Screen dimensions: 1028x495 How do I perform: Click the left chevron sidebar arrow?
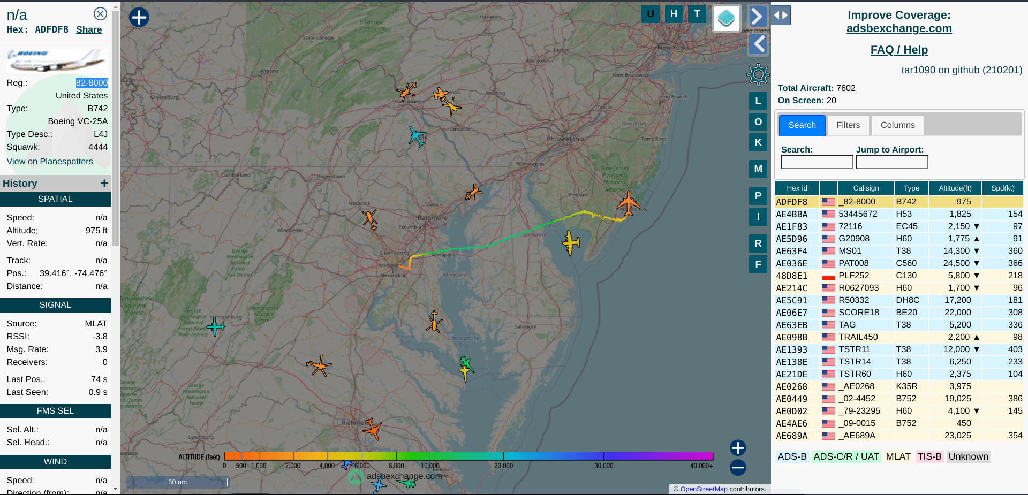(x=758, y=44)
